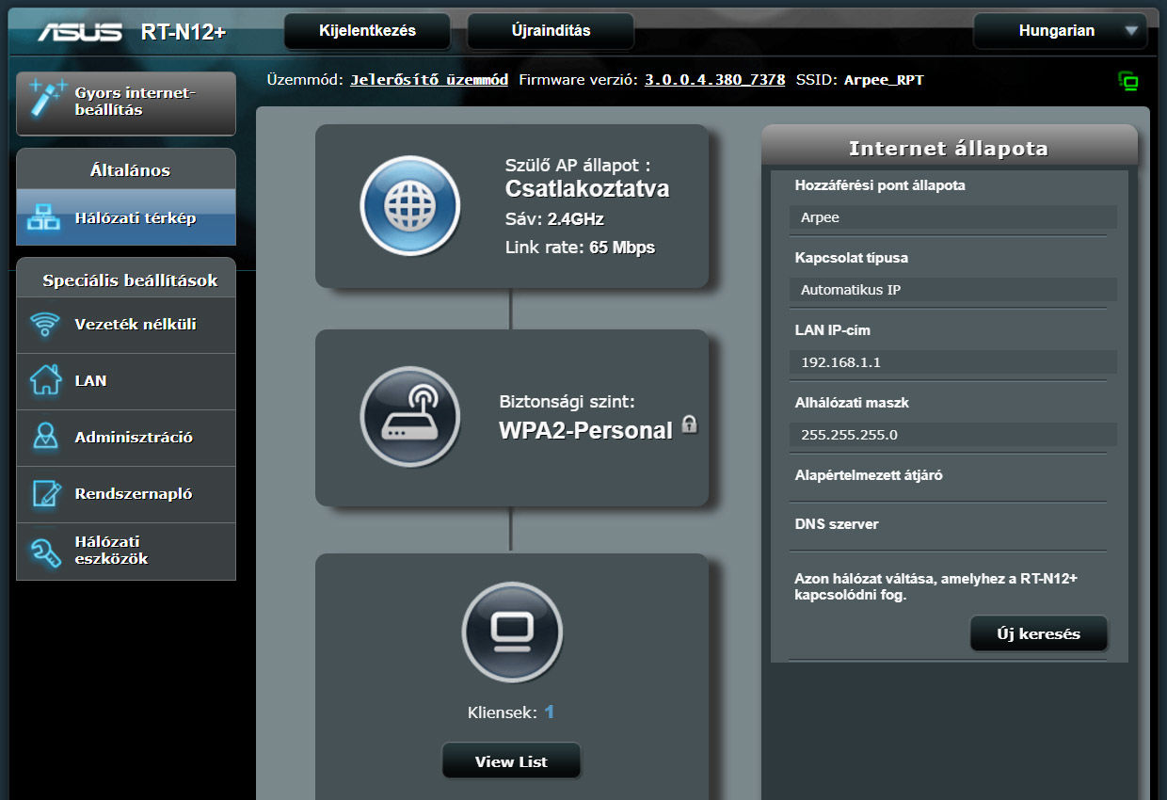The image size is (1167, 800).
Task: Click the Arpee access point field
Action: tap(952, 217)
